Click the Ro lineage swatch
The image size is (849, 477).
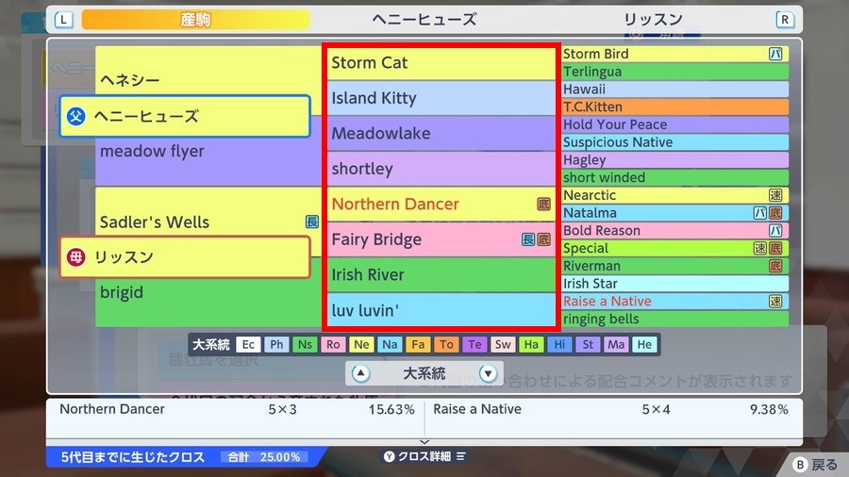click(333, 344)
